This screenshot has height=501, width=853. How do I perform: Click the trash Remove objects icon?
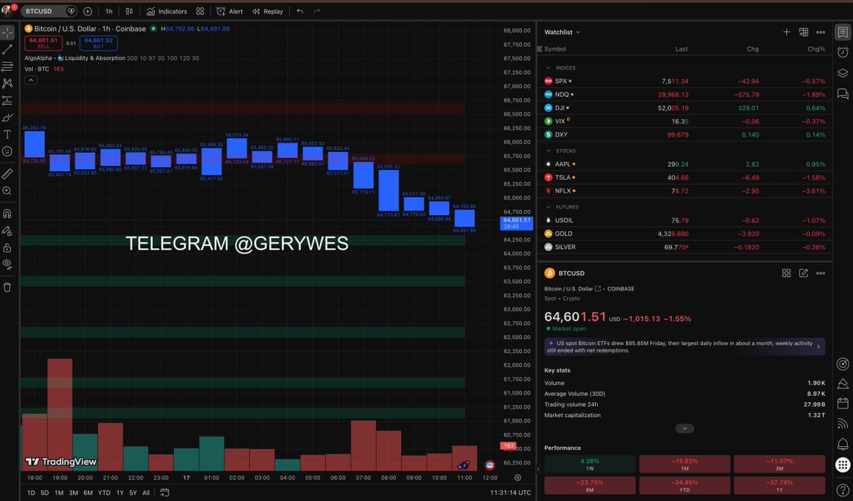pyautogui.click(x=7, y=287)
